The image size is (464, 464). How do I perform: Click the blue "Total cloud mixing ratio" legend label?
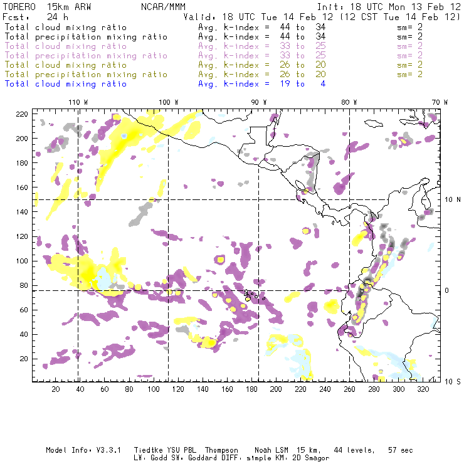tap(66, 84)
